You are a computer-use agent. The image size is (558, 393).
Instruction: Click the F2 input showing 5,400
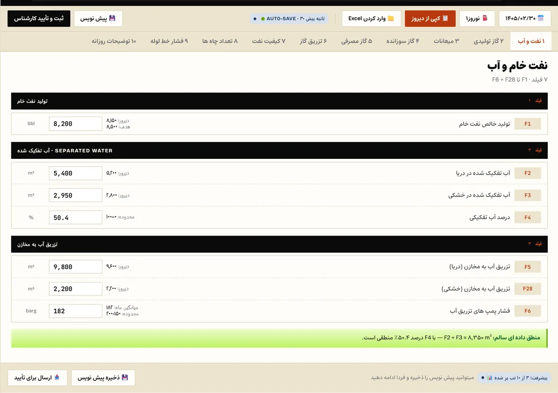[x=75, y=173]
